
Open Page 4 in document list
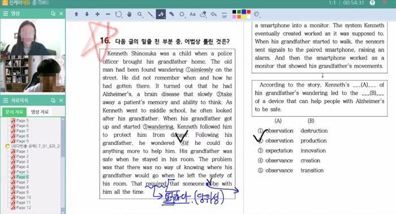20,166
